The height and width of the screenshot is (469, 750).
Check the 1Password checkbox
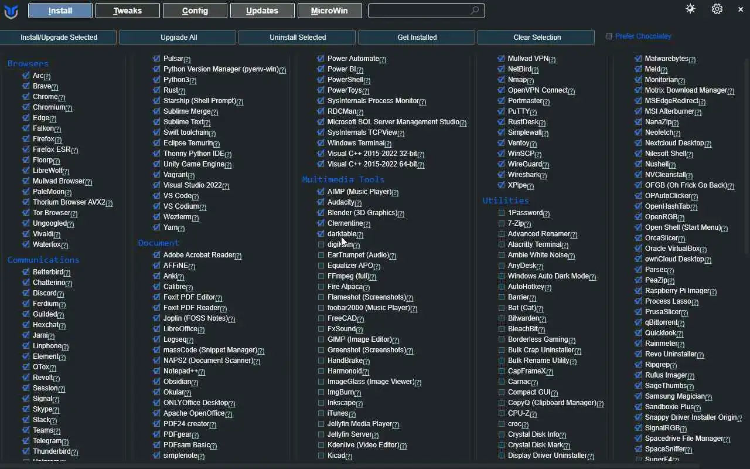502,213
